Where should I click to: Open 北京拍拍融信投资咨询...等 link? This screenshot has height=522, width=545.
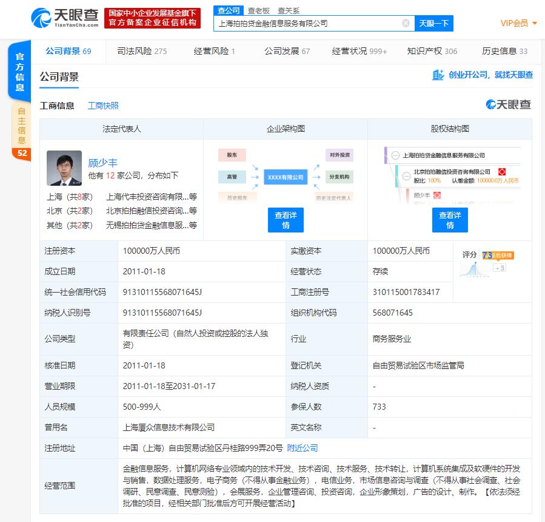tap(152, 211)
